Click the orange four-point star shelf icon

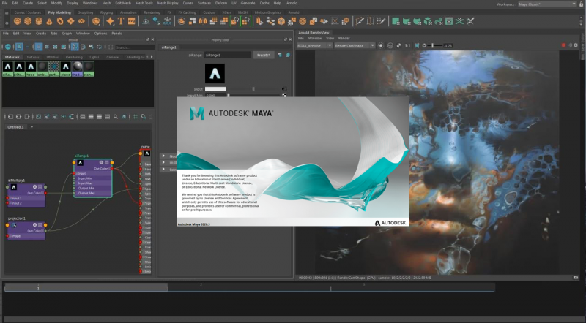point(111,21)
